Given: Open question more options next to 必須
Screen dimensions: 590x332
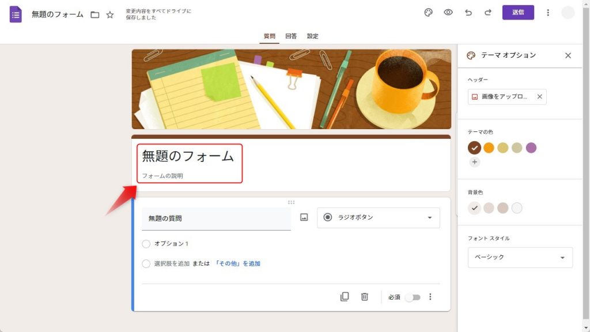Looking at the screenshot, I should [430, 297].
